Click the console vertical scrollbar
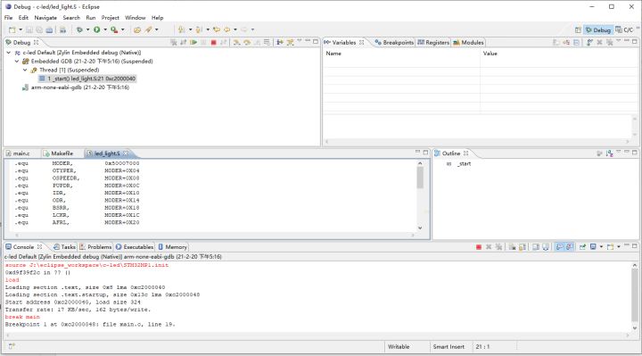 [635, 296]
